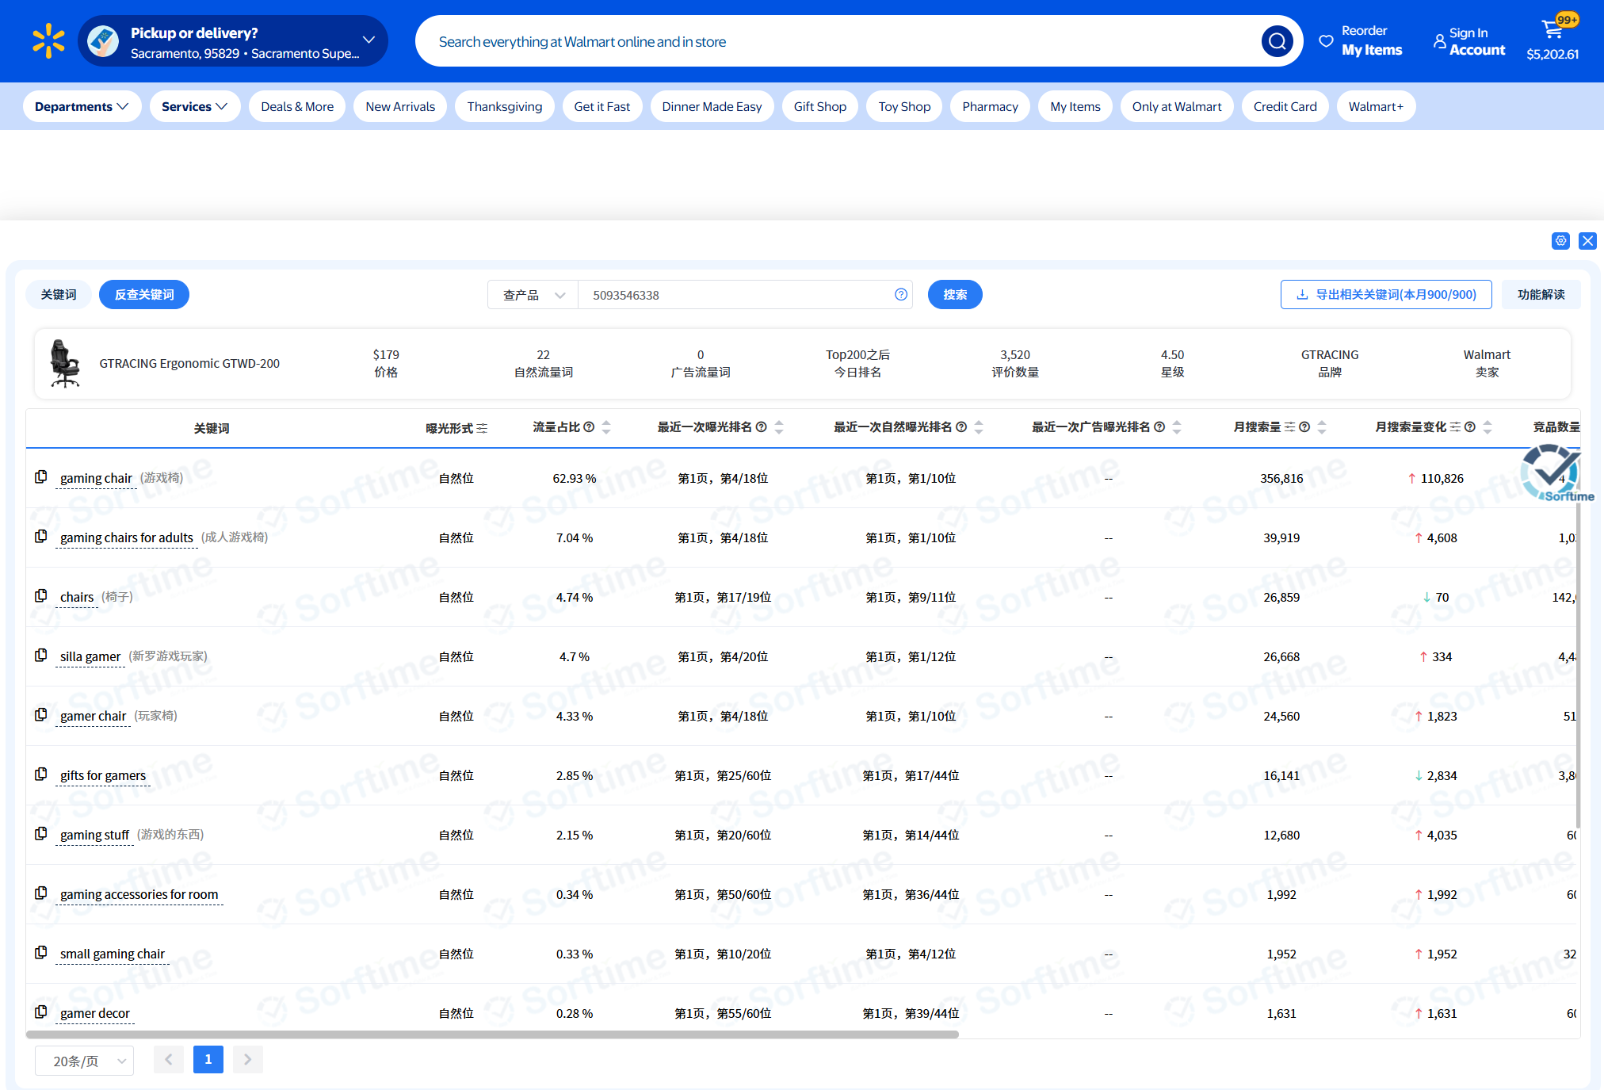Click the Walmart search input field
The height and width of the screenshot is (1090, 1604).
point(840,41)
